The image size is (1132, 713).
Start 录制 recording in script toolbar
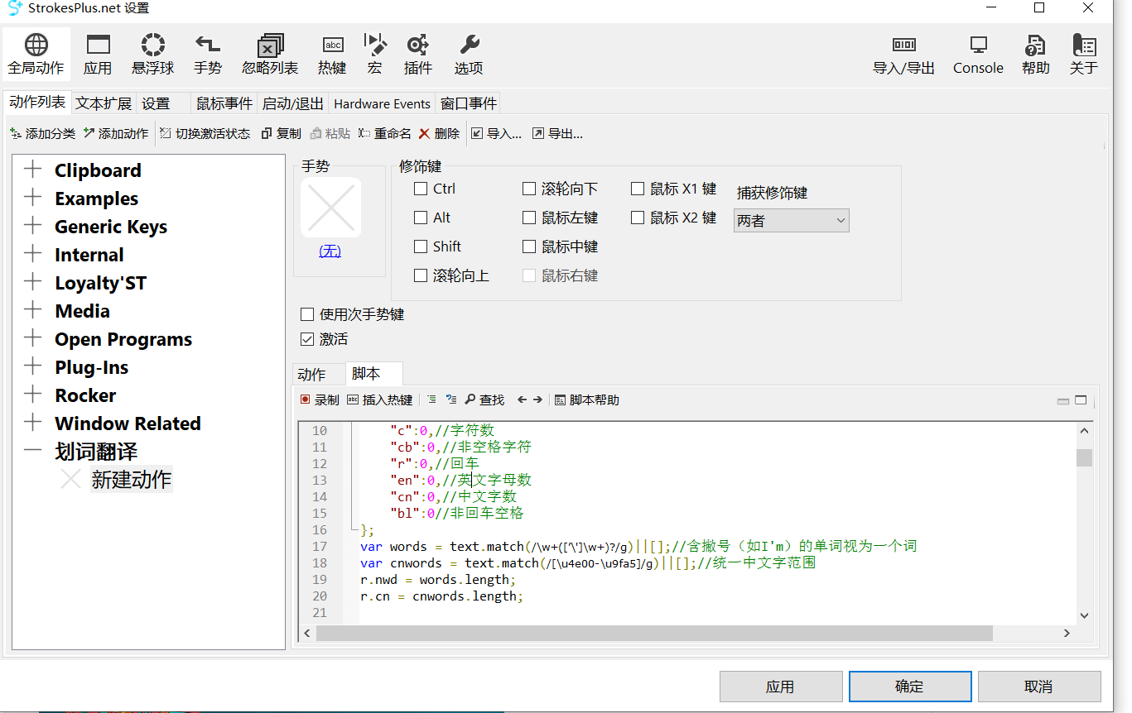(x=319, y=400)
